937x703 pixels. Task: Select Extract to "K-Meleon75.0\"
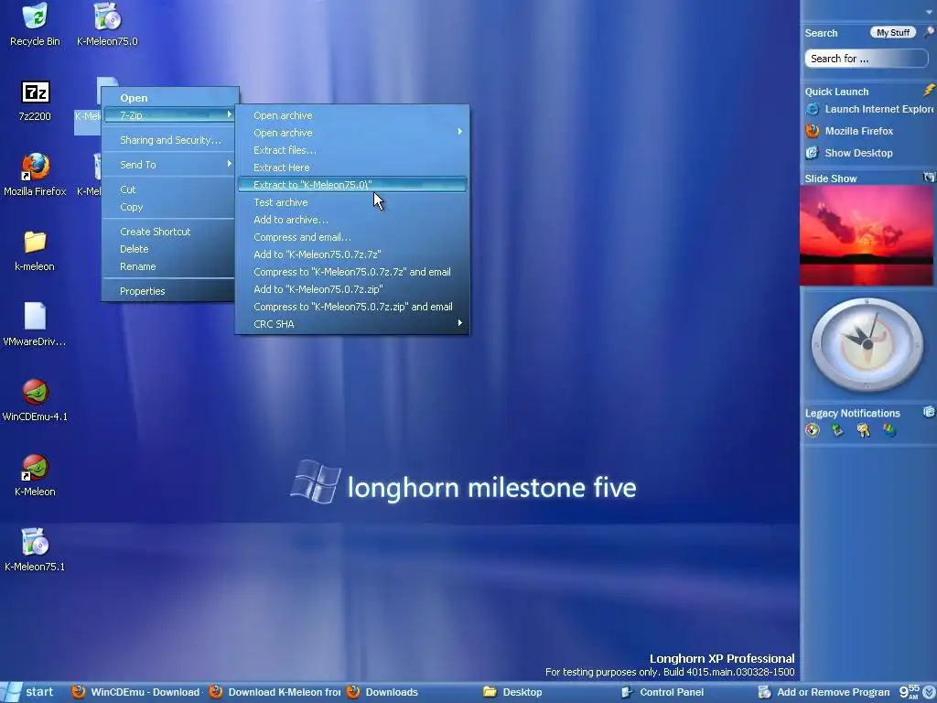pos(352,185)
